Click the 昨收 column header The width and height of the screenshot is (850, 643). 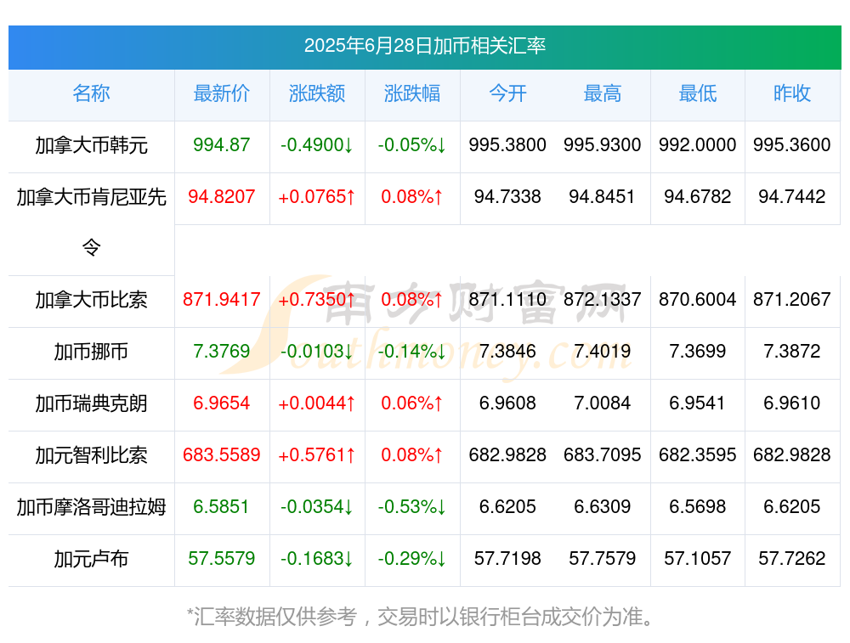pyautogui.click(x=792, y=93)
